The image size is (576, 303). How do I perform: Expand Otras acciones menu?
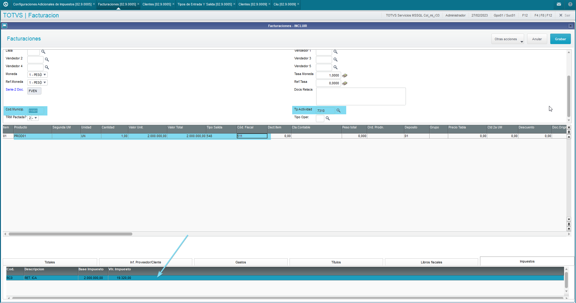tap(508, 39)
